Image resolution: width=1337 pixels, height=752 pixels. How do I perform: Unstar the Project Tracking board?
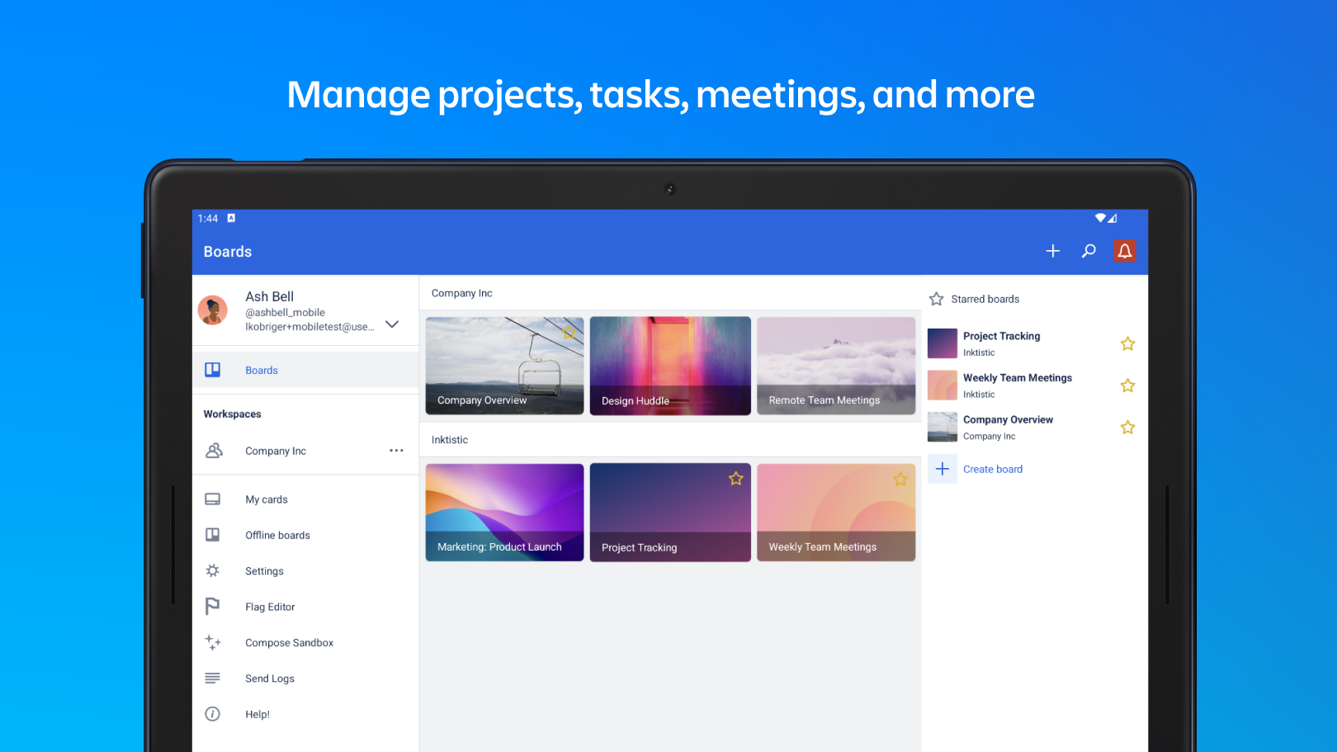(1127, 343)
